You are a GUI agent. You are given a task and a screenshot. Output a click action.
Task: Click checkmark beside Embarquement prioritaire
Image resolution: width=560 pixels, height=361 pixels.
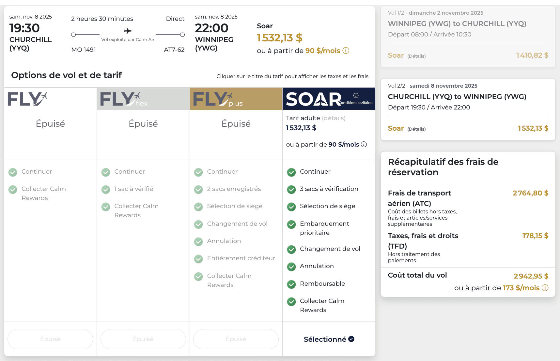(291, 224)
